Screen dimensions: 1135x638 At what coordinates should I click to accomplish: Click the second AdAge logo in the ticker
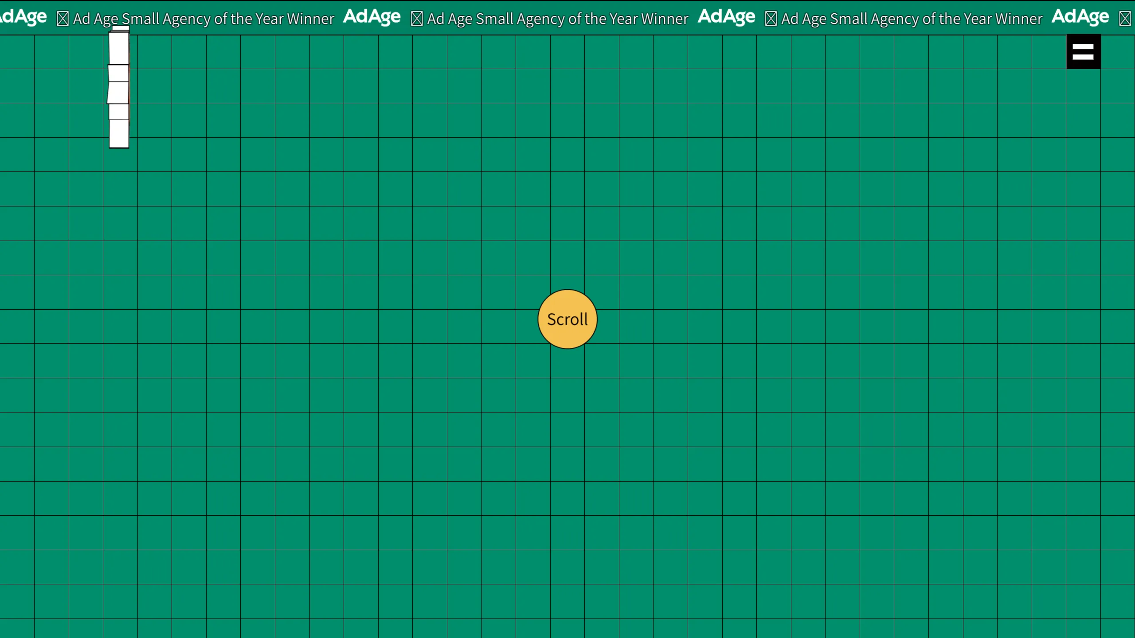[x=372, y=17]
